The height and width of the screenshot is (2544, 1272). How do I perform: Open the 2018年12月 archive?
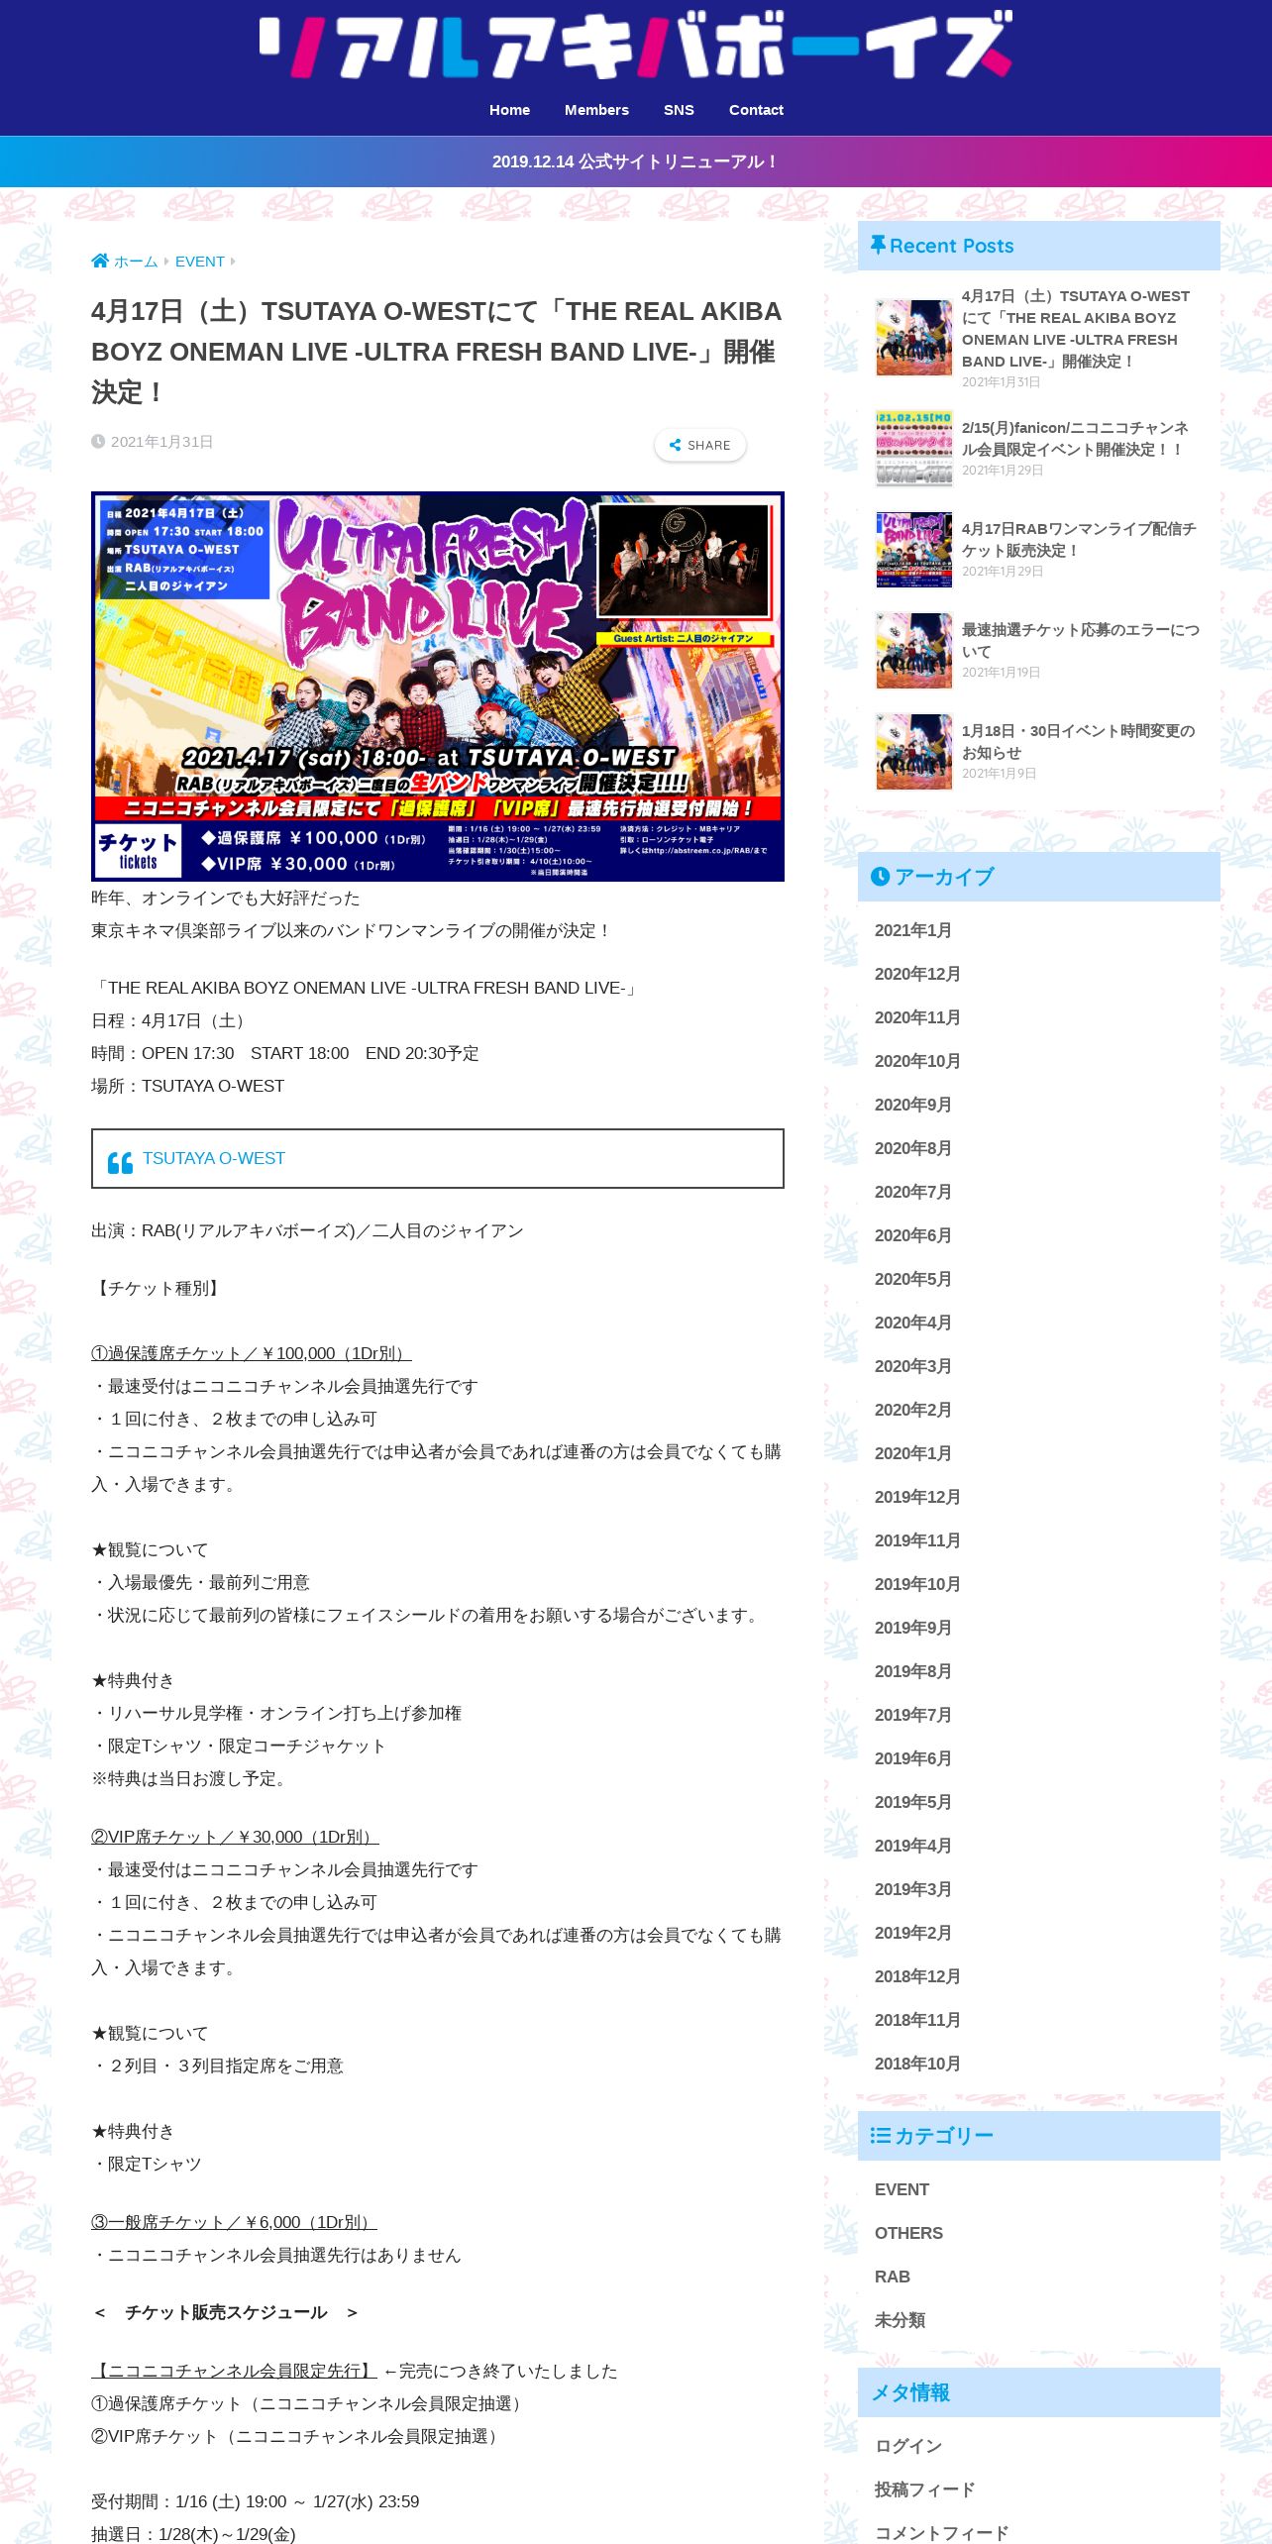point(917,1976)
